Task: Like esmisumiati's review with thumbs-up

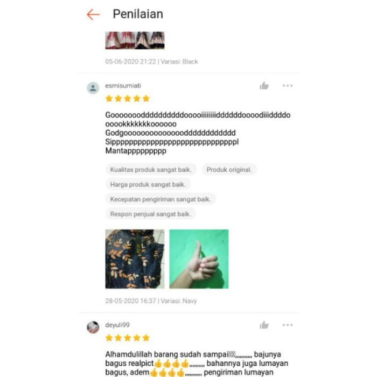Action: coord(264,86)
